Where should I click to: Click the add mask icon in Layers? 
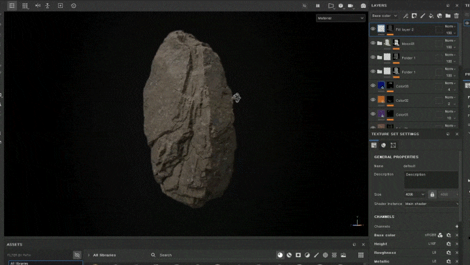click(x=415, y=16)
